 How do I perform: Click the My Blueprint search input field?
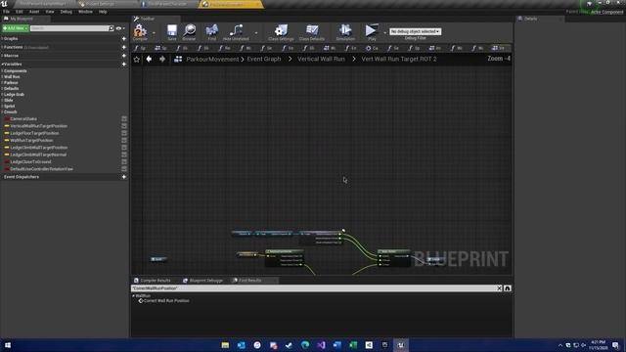[69, 28]
